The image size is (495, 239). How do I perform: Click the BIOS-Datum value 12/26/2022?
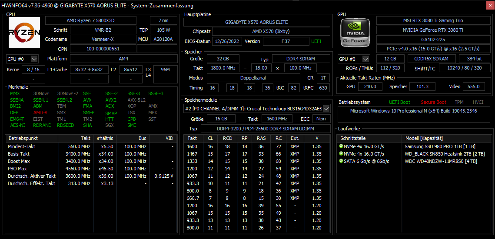point(227,41)
